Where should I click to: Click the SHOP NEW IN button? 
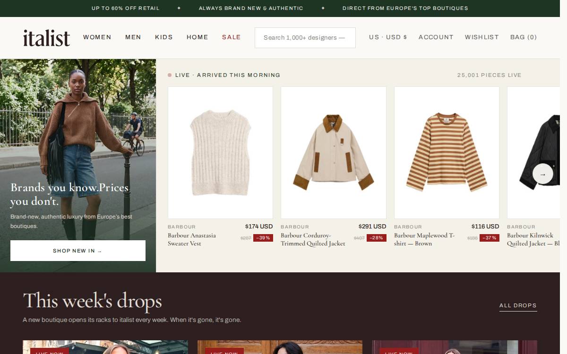click(78, 251)
